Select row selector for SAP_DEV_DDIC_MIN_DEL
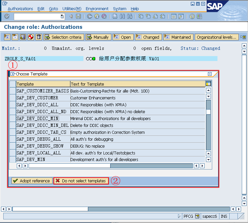248x223 pixels. (13, 125)
